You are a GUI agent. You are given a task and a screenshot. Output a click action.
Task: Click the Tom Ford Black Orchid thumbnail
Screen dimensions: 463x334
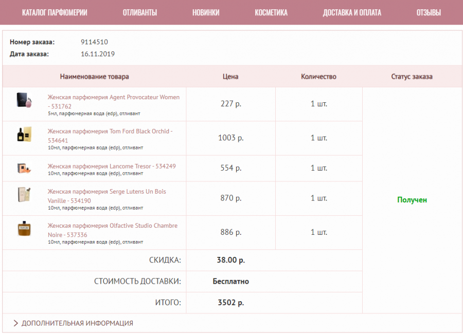[24, 134]
